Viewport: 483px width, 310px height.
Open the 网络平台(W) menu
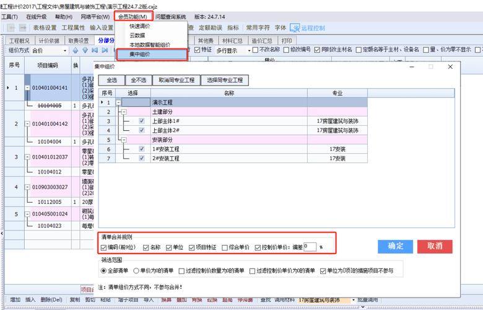point(95,17)
